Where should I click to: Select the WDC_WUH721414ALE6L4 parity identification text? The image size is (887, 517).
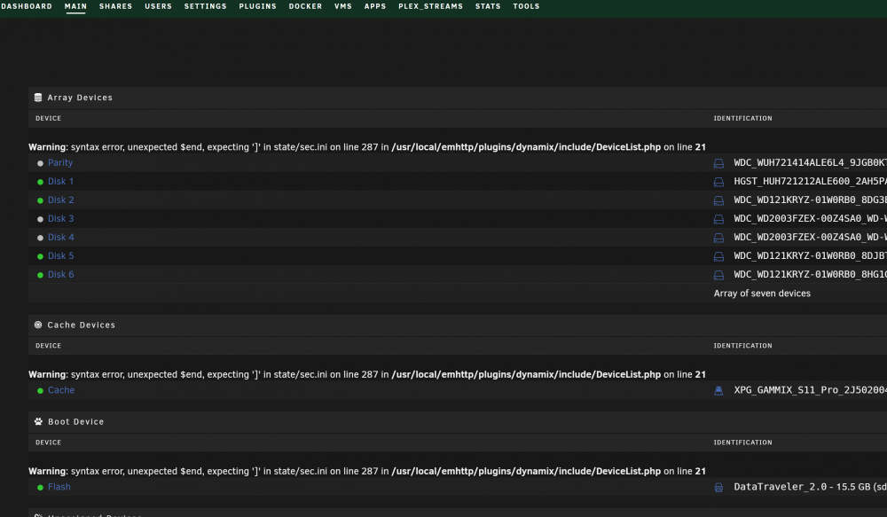coord(810,162)
